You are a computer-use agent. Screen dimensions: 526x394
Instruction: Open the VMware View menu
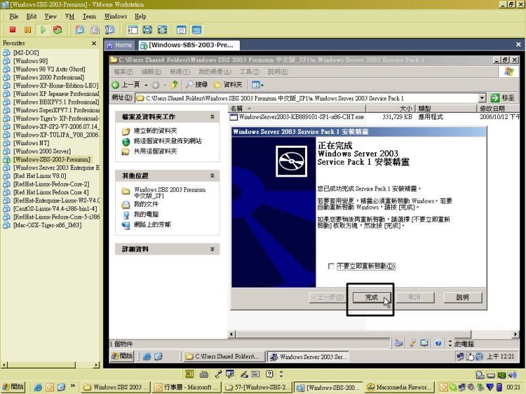[51, 16]
